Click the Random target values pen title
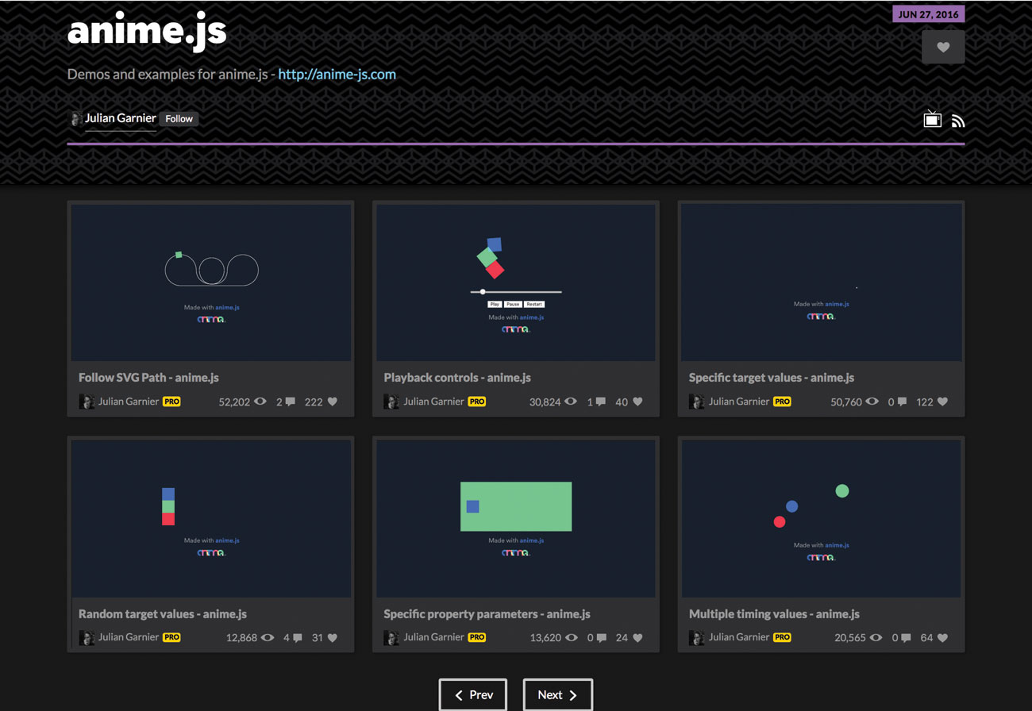The width and height of the screenshot is (1032, 711). click(162, 613)
